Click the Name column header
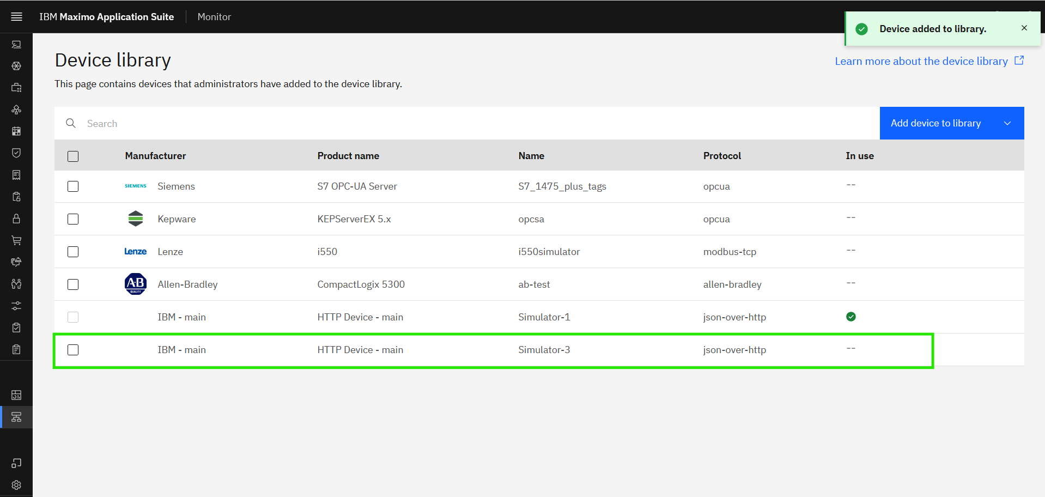 click(x=531, y=156)
